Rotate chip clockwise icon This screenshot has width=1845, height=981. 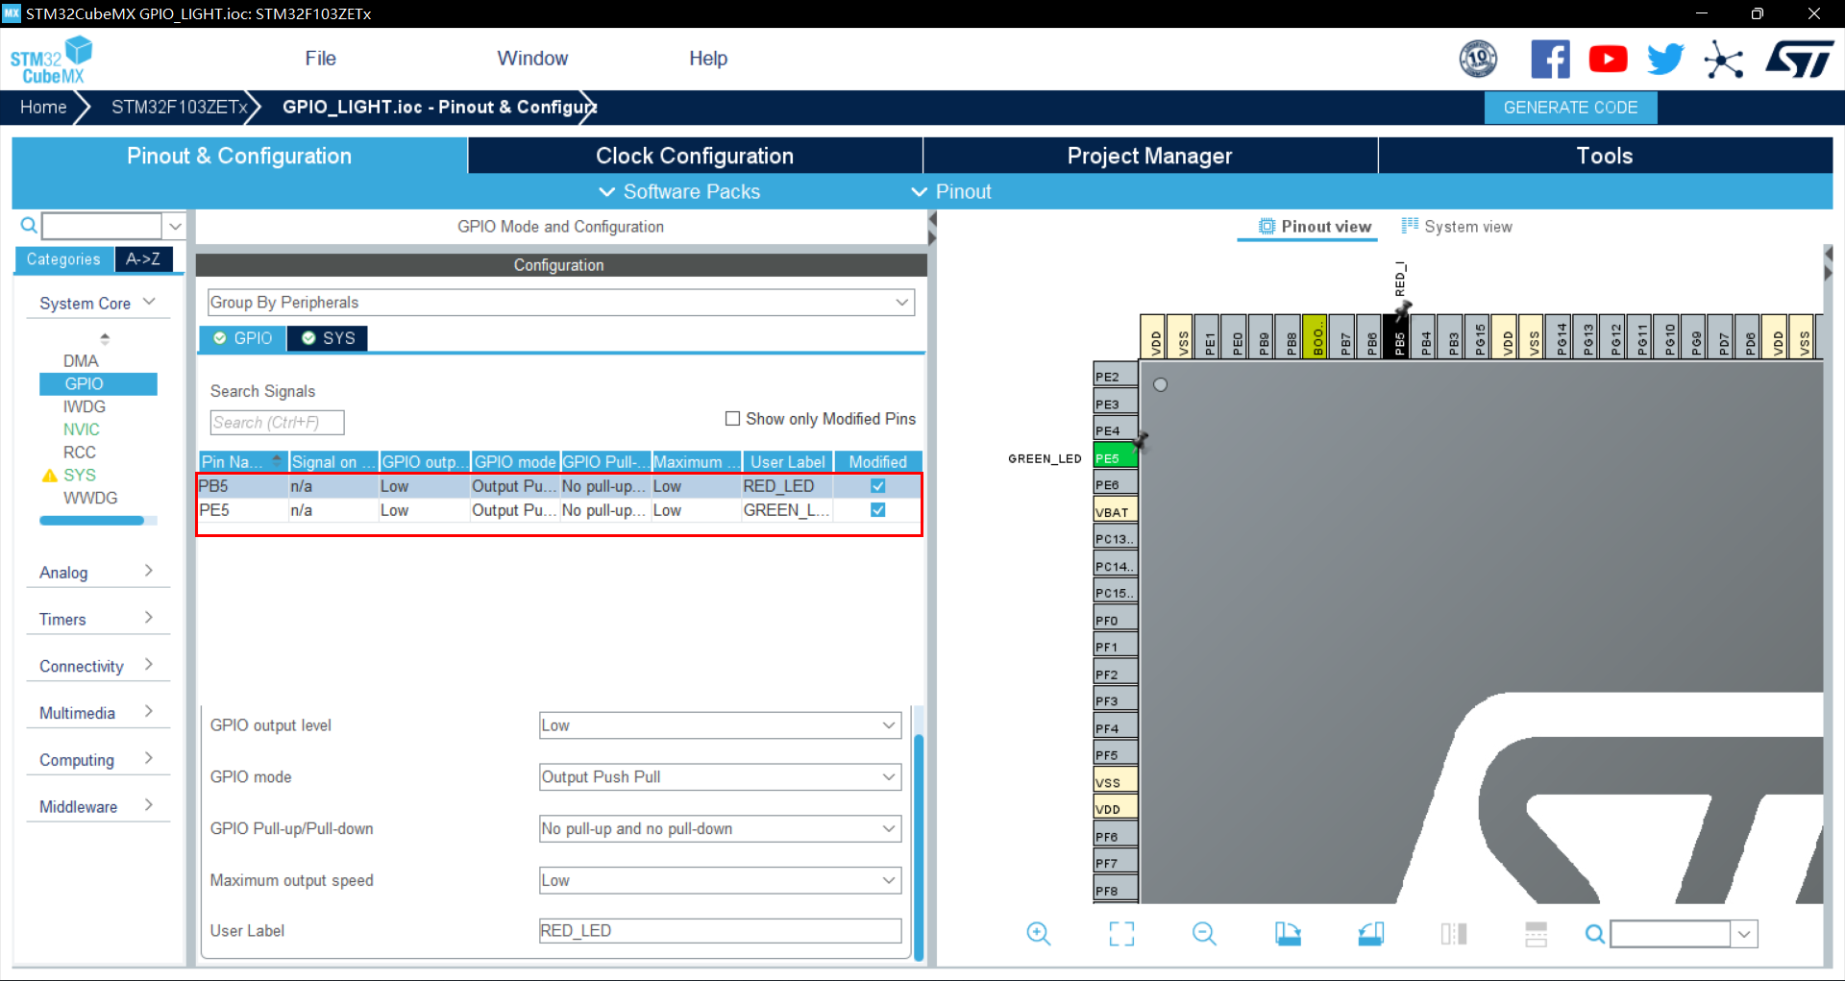1288,934
